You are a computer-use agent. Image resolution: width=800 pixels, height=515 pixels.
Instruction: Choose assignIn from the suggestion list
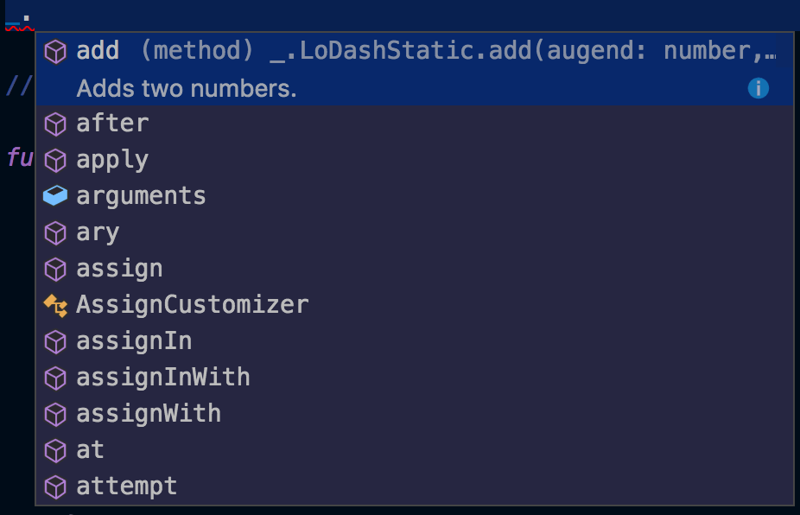coord(134,341)
